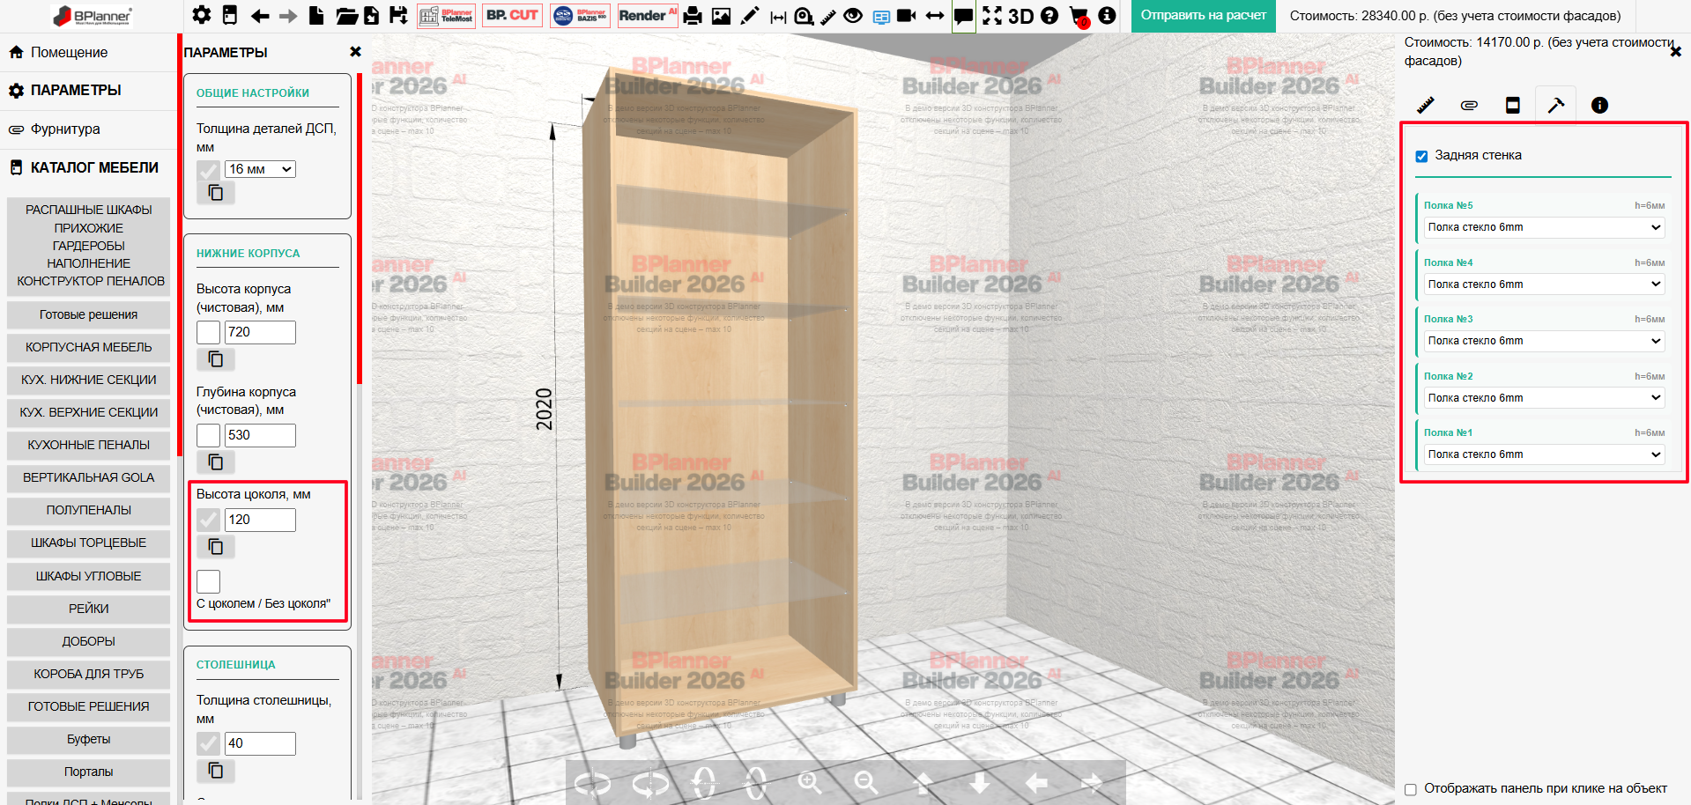Toggle the checkbox beside Высота цоколя 120
The height and width of the screenshot is (805, 1691).
coord(209,520)
